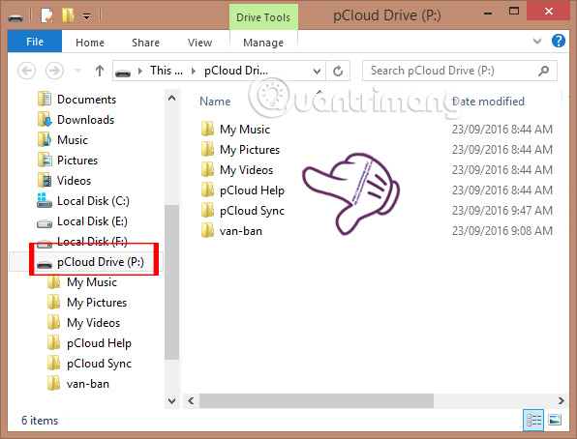Viewport: 577px width, 439px height.
Task: Sort by the Date modified column header
Action: 488,102
